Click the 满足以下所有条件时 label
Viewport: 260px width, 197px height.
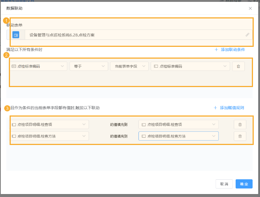24,49
